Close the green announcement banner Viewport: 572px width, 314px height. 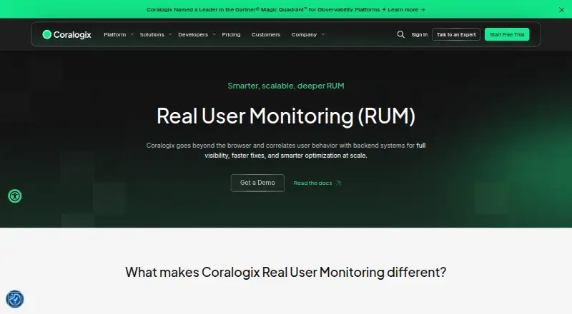point(561,10)
